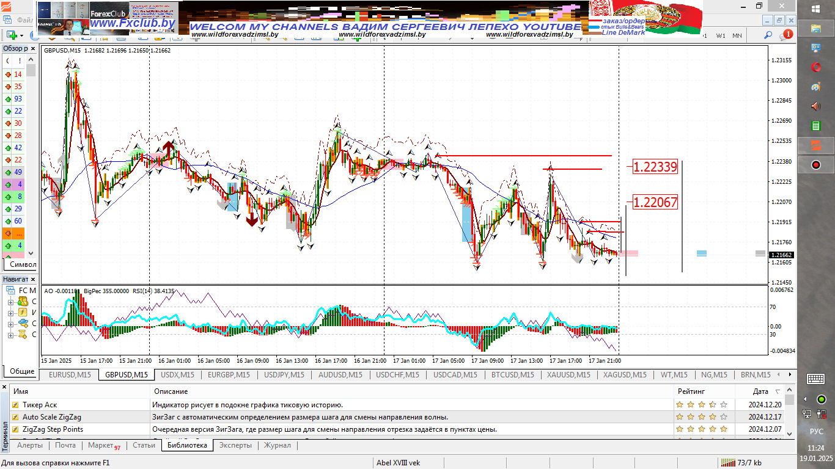835x469 pixels.
Task: Open the EURGBP,M15 chart tab
Action: [229, 375]
